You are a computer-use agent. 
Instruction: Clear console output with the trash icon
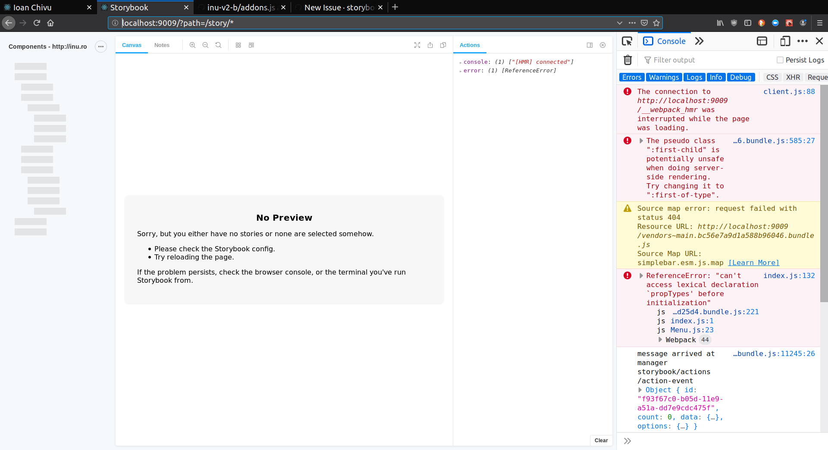[x=627, y=60]
